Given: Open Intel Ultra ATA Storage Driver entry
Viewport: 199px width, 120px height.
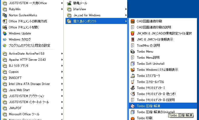Looking at the screenshot, I should (x=33, y=84).
